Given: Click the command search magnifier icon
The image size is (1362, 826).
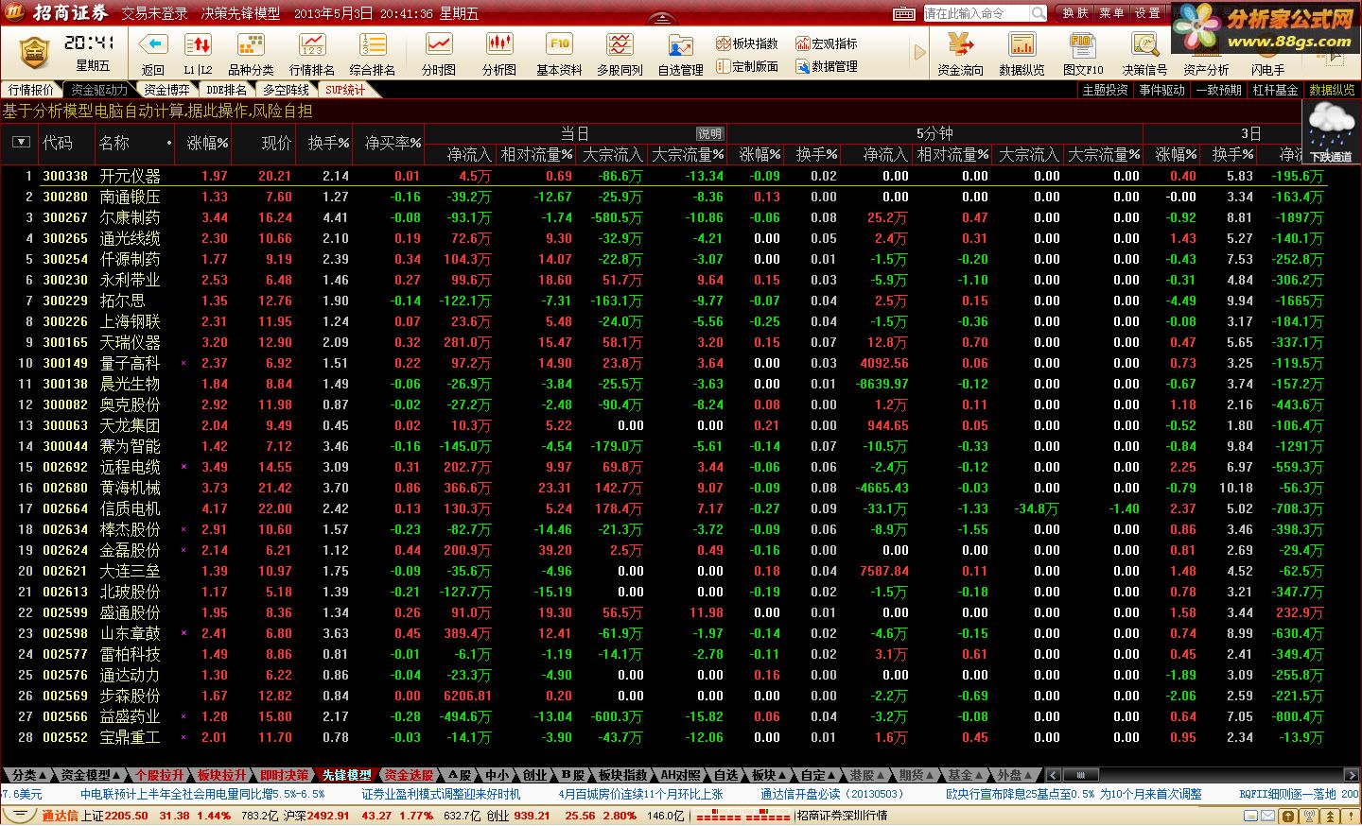Looking at the screenshot, I should pyautogui.click(x=1039, y=13).
